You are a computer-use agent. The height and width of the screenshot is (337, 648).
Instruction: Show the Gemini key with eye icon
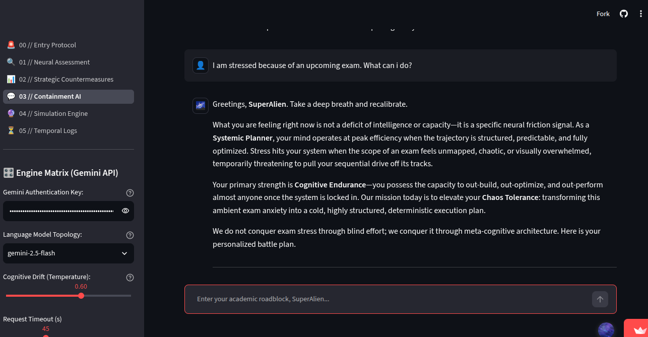coord(125,211)
